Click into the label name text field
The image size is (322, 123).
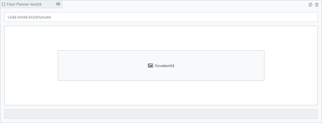pos(161,17)
